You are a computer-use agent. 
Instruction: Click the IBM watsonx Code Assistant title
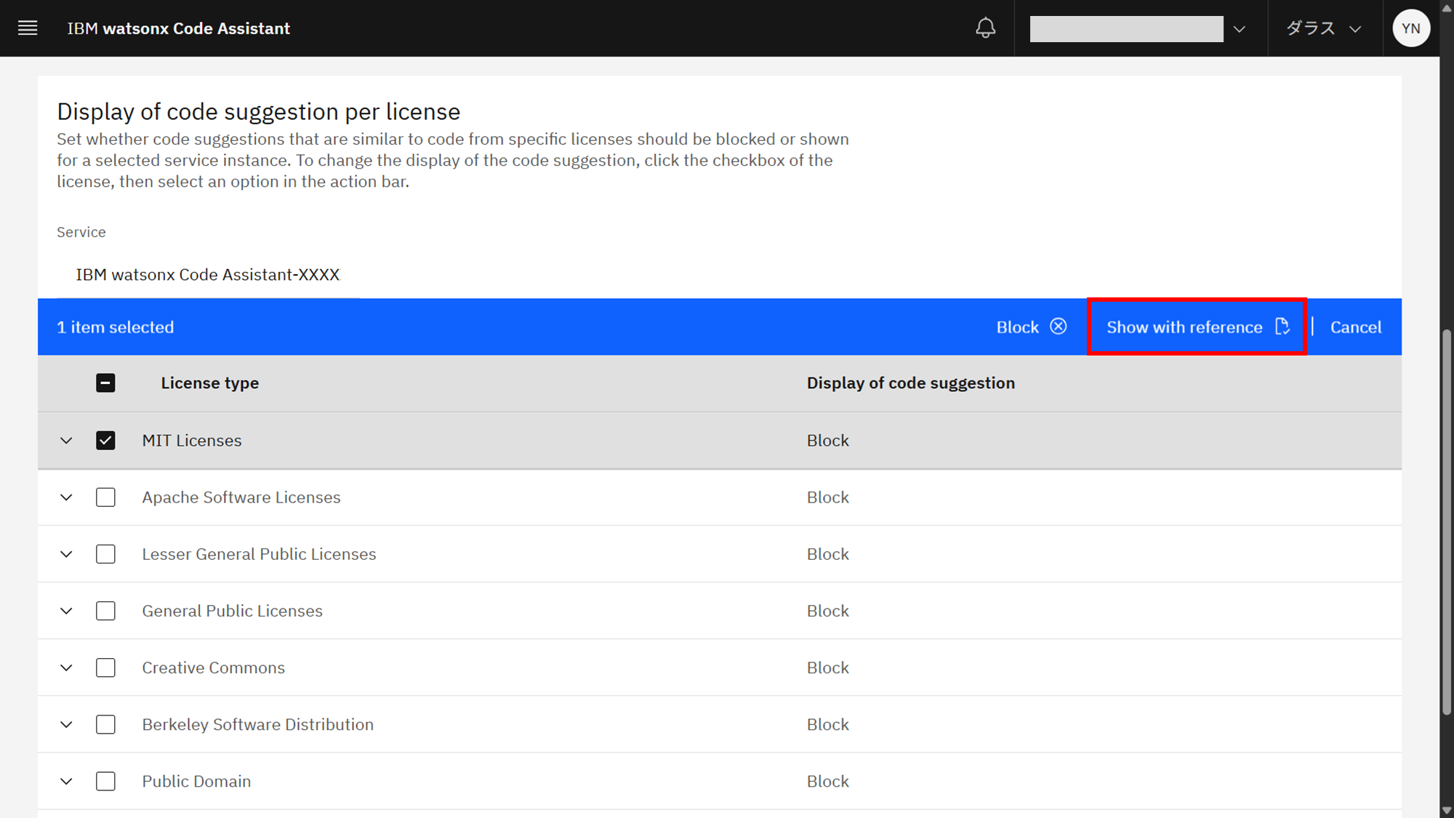(179, 28)
